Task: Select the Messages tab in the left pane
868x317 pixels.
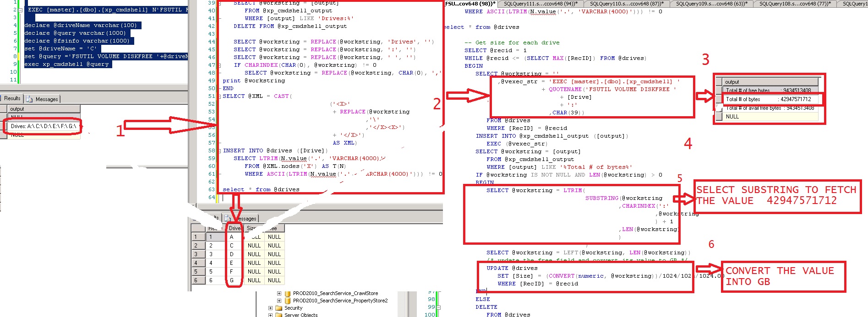Action: coord(43,99)
